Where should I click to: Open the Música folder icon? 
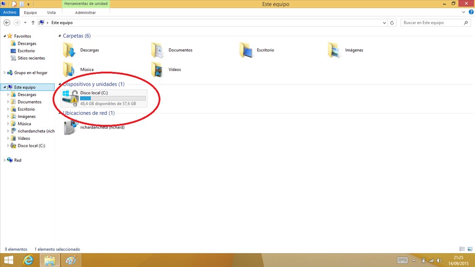[69, 70]
